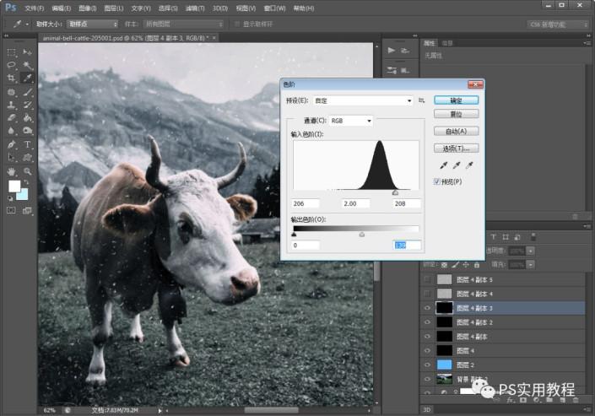Click 复位 button in Levels dialog
Viewport: 595px width, 416px height.
456,114
